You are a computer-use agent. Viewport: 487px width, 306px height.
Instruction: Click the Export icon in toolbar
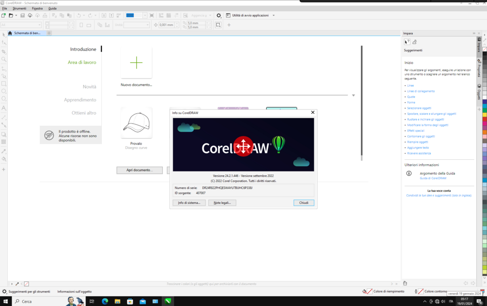click(x=111, y=15)
